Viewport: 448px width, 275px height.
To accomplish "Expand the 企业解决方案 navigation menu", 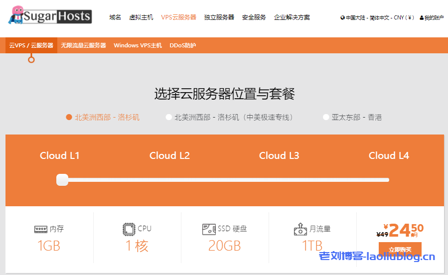I will tap(292, 17).
